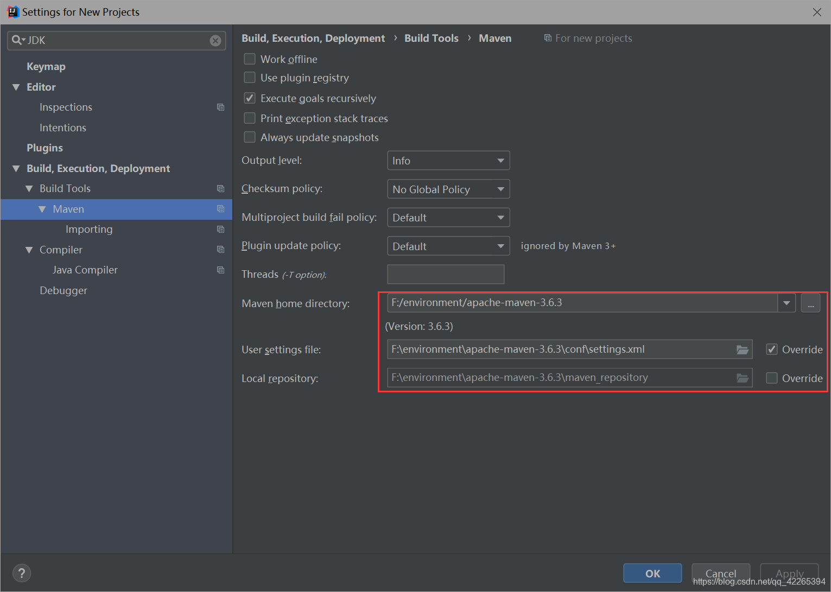Collapse the Editor tree node
The image size is (831, 592).
(16, 87)
